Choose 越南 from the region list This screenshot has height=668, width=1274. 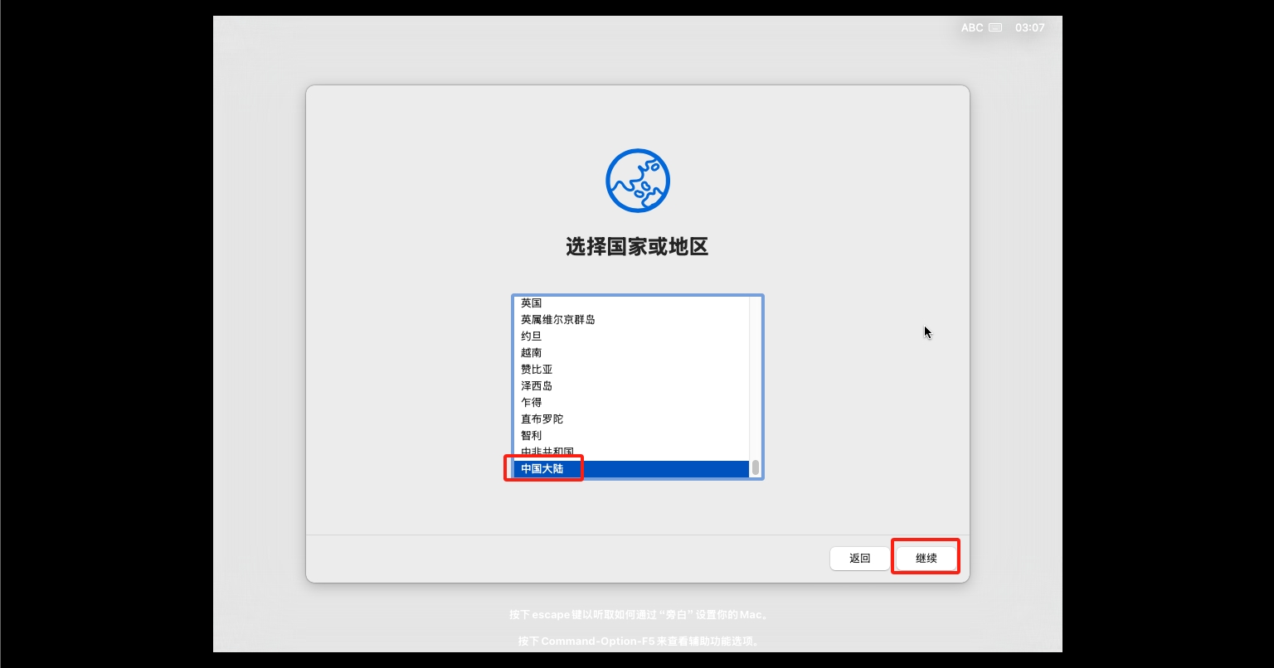(x=631, y=353)
